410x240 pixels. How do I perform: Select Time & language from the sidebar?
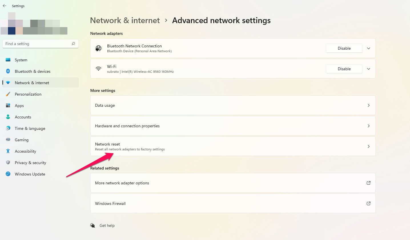click(8, 128)
